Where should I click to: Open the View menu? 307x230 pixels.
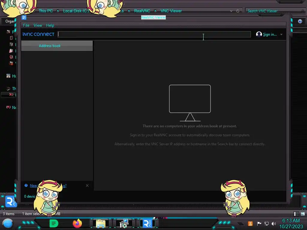tap(37, 25)
